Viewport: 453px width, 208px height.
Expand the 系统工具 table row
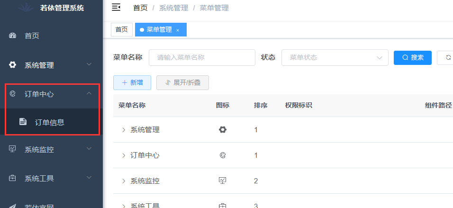tap(124, 206)
